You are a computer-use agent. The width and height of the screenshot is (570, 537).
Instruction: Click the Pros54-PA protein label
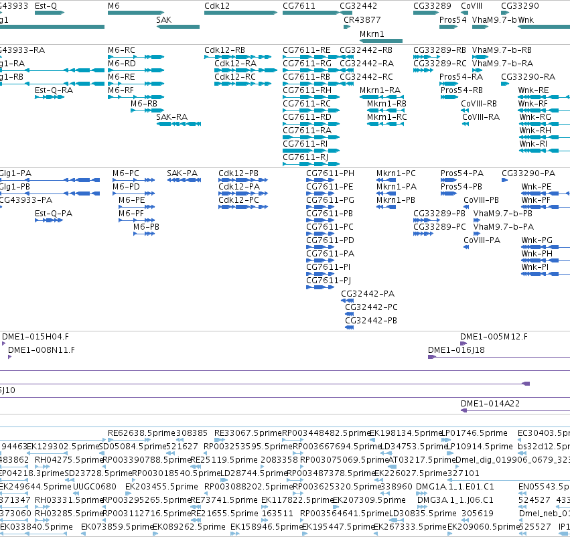click(462, 173)
